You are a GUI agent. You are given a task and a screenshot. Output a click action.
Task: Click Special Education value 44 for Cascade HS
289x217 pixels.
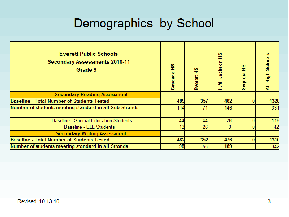(182, 121)
